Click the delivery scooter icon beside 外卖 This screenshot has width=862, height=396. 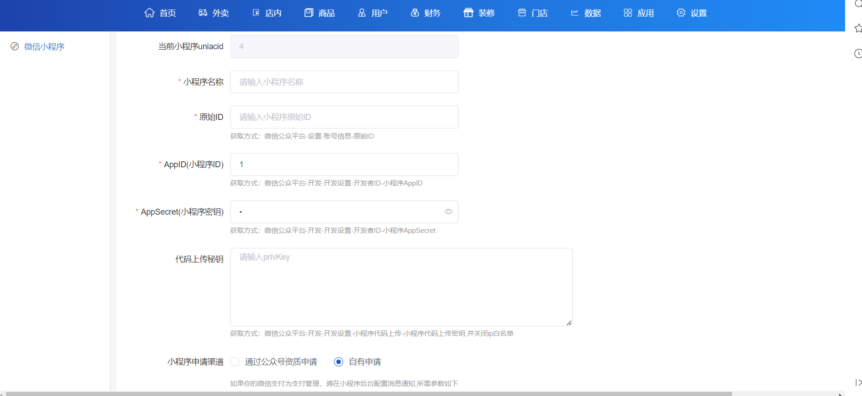[203, 13]
